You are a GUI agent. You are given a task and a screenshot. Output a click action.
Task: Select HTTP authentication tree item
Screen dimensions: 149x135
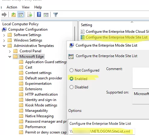pos(42,94)
